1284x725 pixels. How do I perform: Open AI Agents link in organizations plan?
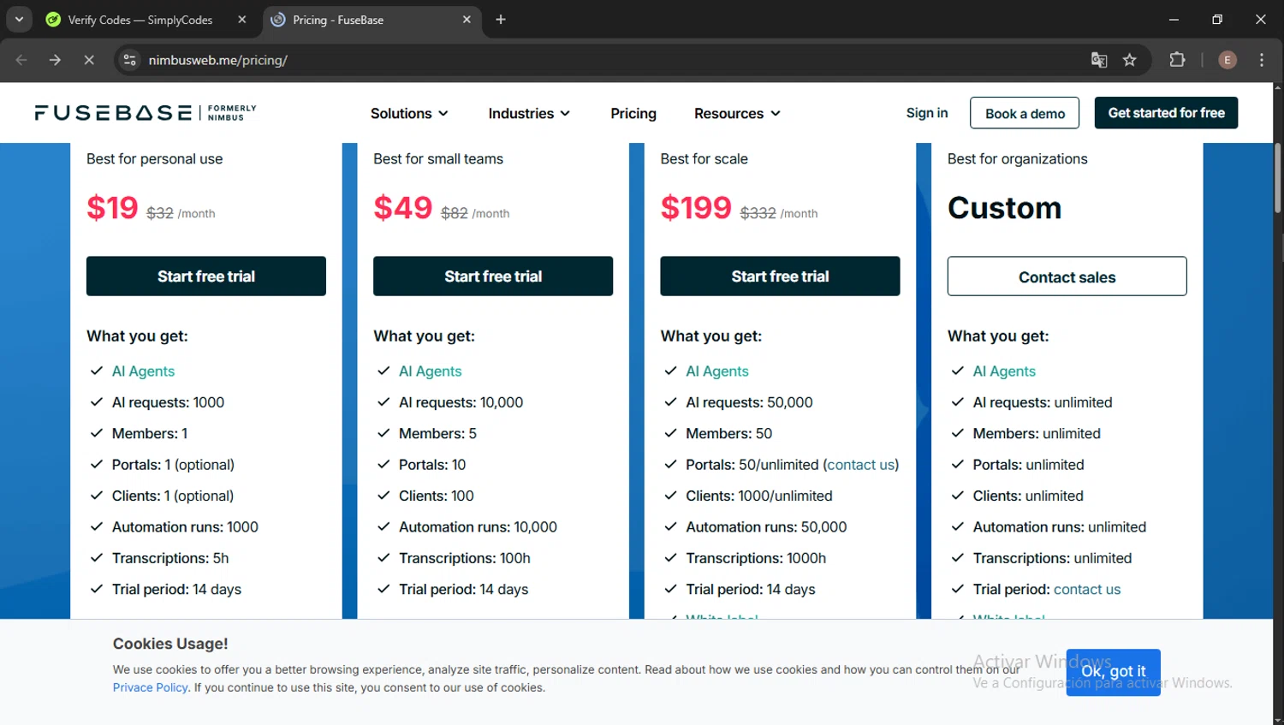[1004, 371]
